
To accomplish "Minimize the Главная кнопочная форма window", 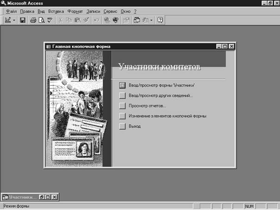I will tap(219, 47).
